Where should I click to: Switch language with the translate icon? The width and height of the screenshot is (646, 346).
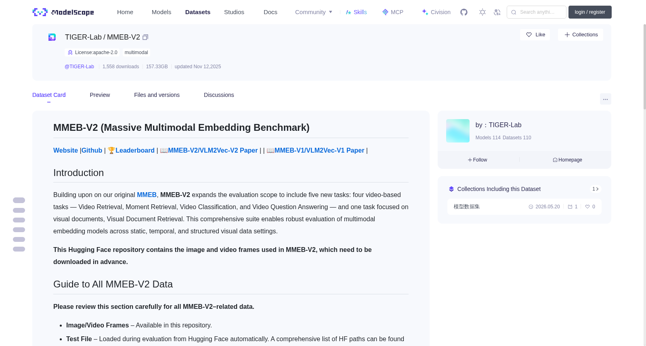coord(497,12)
